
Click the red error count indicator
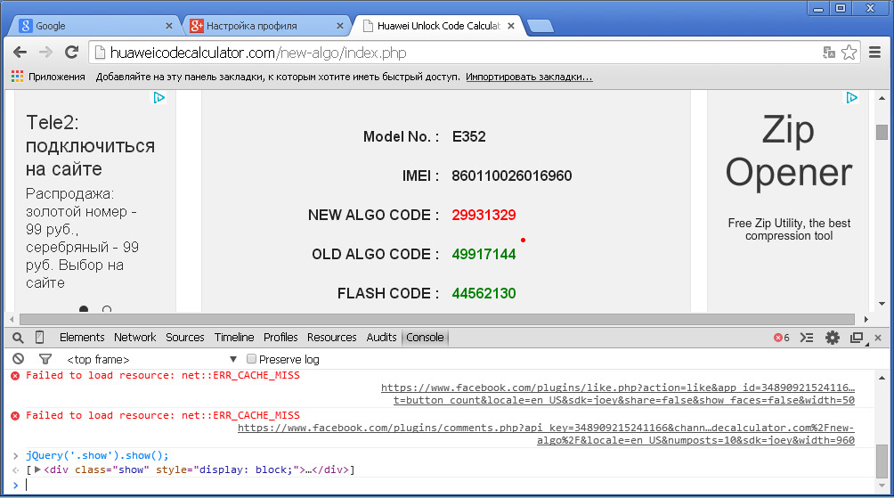coord(781,338)
